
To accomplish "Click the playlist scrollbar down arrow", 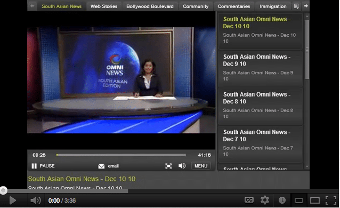I will click(307, 166).
